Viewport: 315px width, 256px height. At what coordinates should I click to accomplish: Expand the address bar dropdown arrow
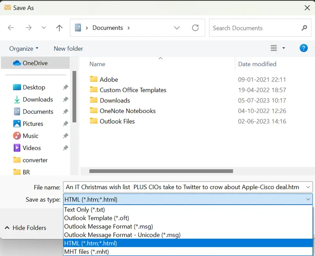pyautogui.click(x=177, y=28)
